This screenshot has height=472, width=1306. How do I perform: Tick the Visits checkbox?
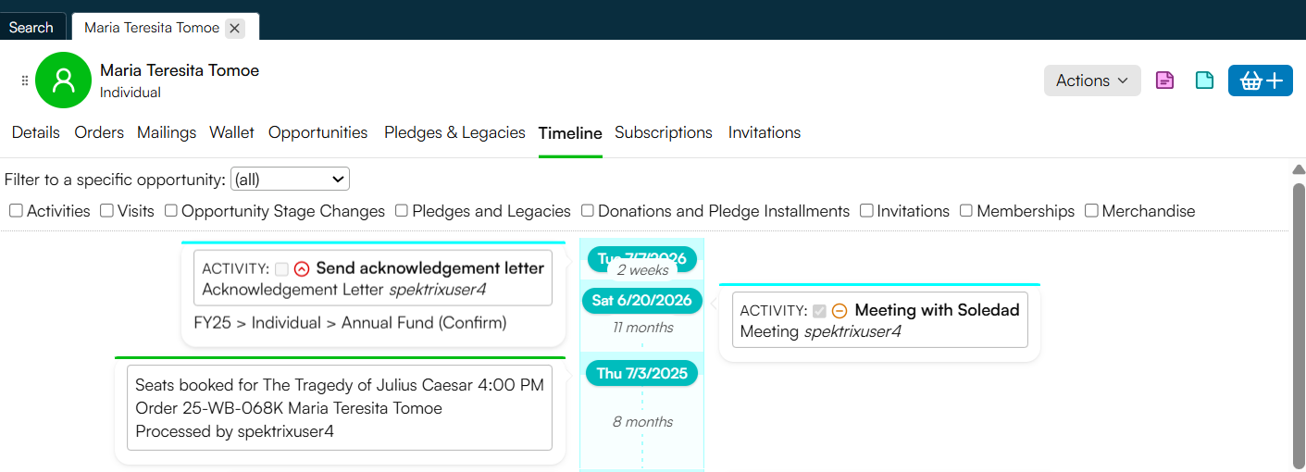(106, 211)
